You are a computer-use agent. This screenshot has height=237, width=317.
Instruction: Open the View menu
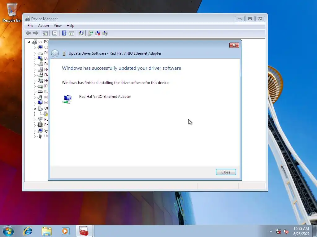(x=58, y=26)
